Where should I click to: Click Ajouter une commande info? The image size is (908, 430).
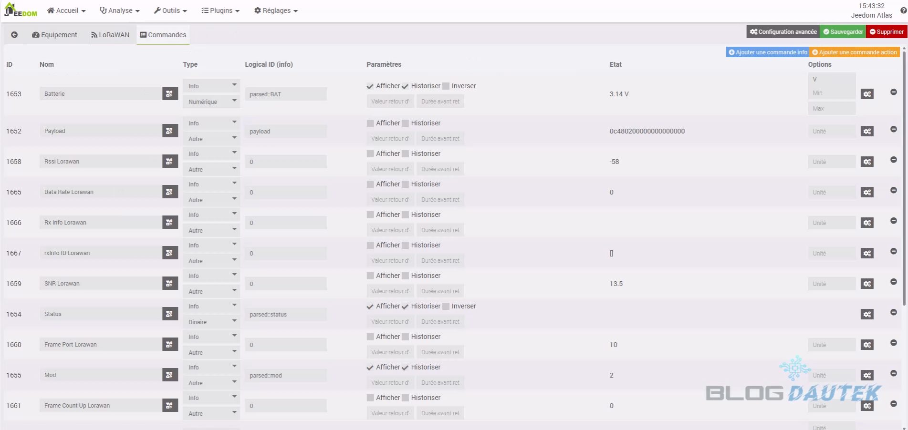767,52
